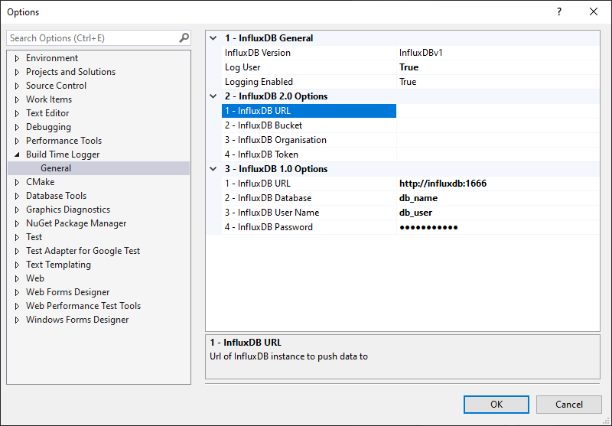This screenshot has height=426, width=612.
Task: Expand the Work Items node arrow
Action: pos(17,99)
